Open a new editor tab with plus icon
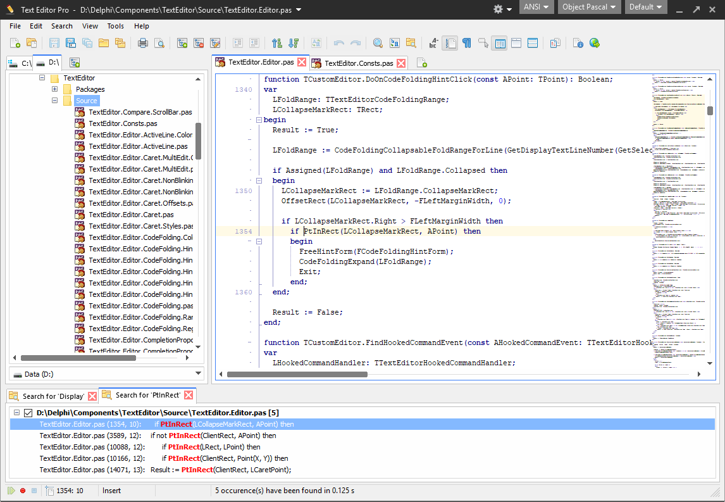725x502 pixels. (422, 63)
